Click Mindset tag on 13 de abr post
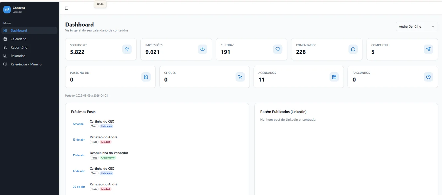Screen dimensions: 442x195 coord(106,142)
